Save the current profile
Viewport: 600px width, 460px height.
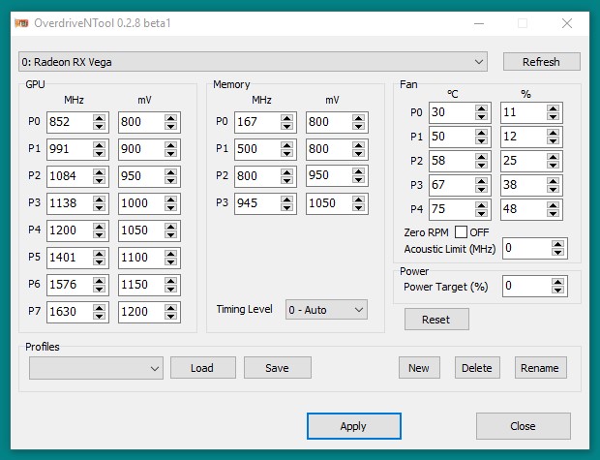pos(277,368)
